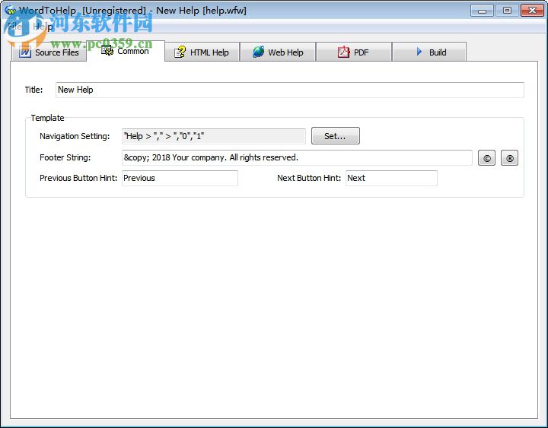Image resolution: width=548 pixels, height=428 pixels.
Task: Click the Previous Button Hint field
Action: 180,178
